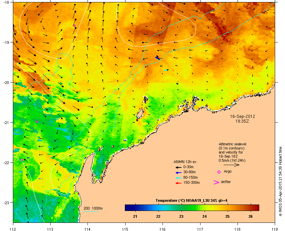Viewport: 285px width, 231px height.
Task: Click the black 0-30m legend arrow
Action: point(178,167)
